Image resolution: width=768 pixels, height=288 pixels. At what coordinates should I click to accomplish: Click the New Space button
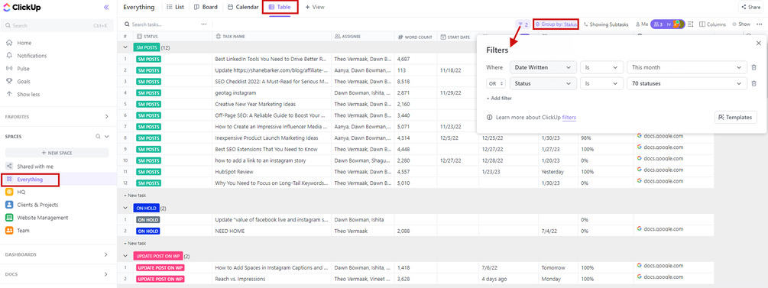click(57, 153)
